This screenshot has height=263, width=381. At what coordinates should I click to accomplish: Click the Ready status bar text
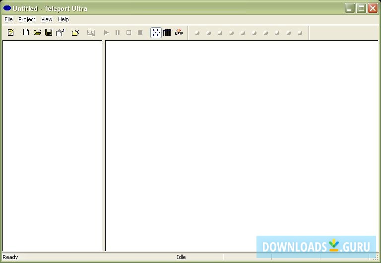click(10, 257)
